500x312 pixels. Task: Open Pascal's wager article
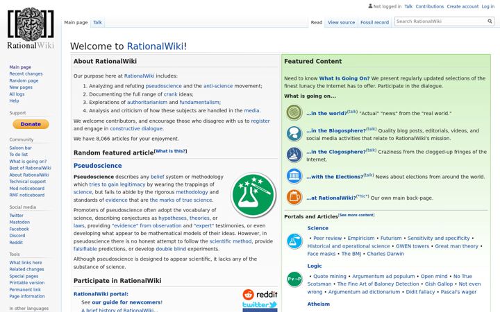pos(458,292)
